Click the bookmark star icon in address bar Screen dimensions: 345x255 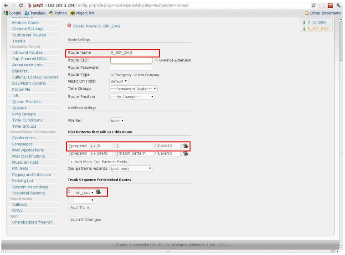tap(314, 5)
